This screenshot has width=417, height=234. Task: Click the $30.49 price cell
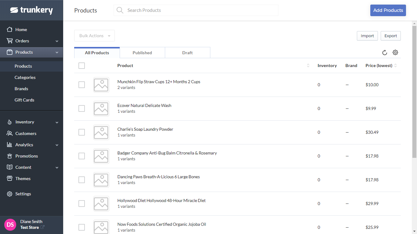tap(372, 132)
